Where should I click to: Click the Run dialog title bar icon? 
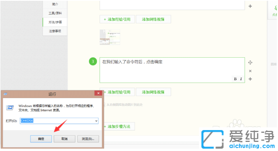click(6, 94)
